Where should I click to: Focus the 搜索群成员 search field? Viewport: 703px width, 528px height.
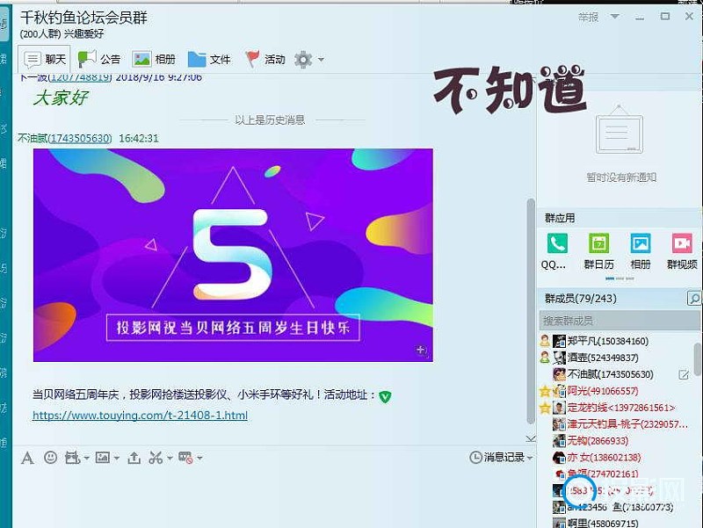point(620,321)
